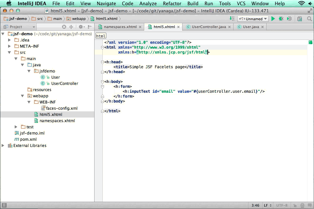Toggle the tool window bars button at bottom-left
Screen dimensions: 314x209
coord(4,205)
